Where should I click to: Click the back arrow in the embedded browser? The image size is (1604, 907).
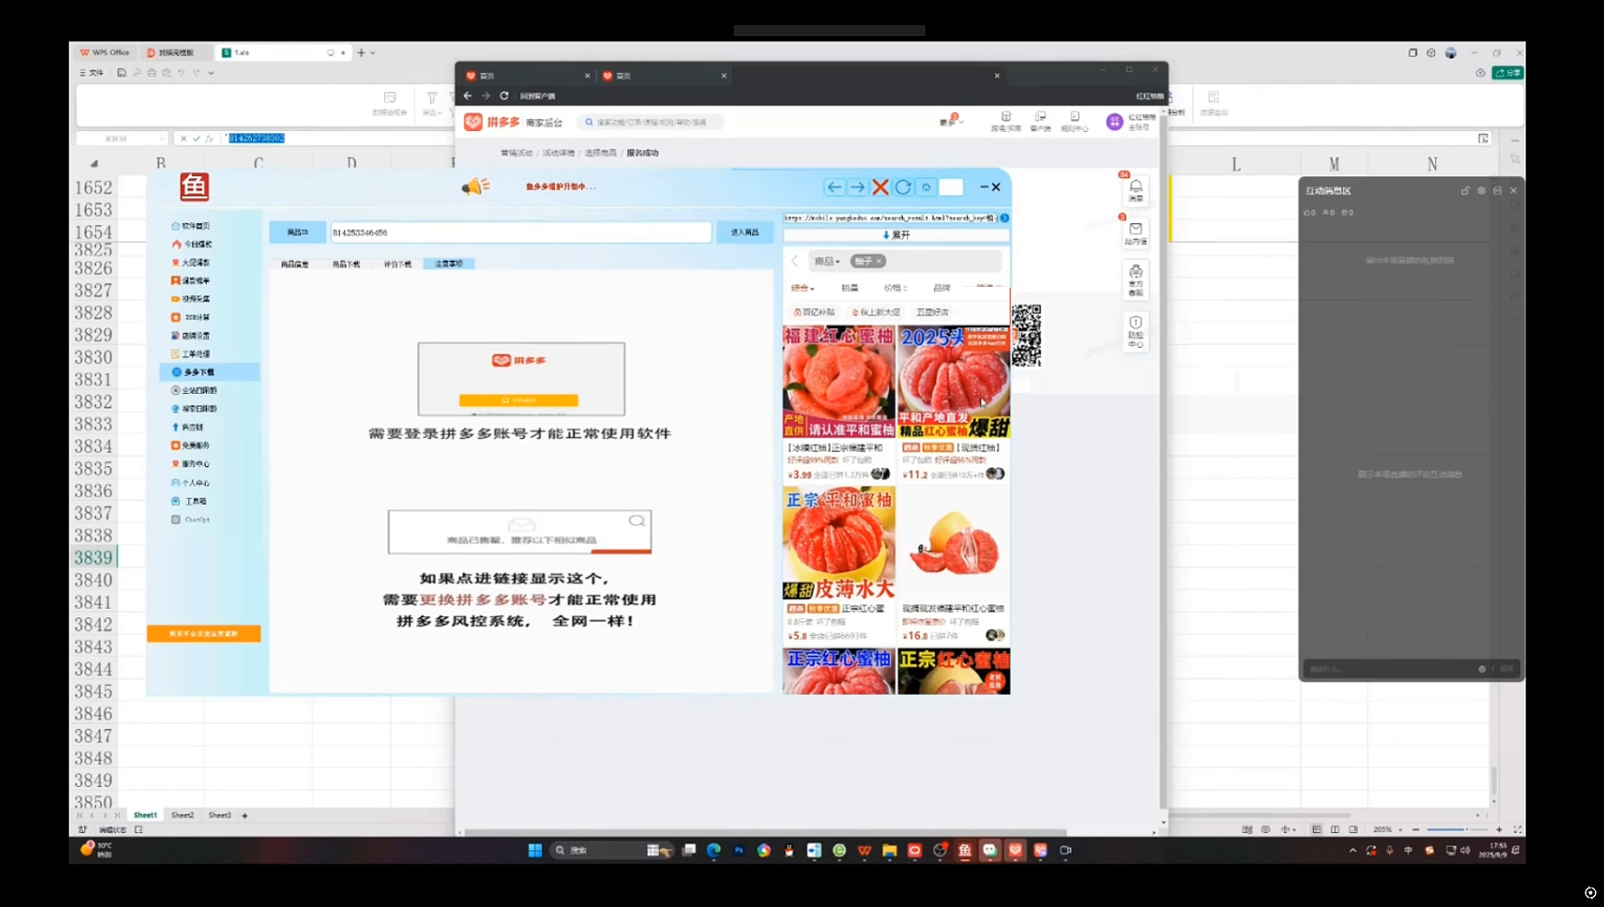(x=833, y=187)
